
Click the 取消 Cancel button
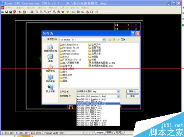pyautogui.click(x=132, y=96)
